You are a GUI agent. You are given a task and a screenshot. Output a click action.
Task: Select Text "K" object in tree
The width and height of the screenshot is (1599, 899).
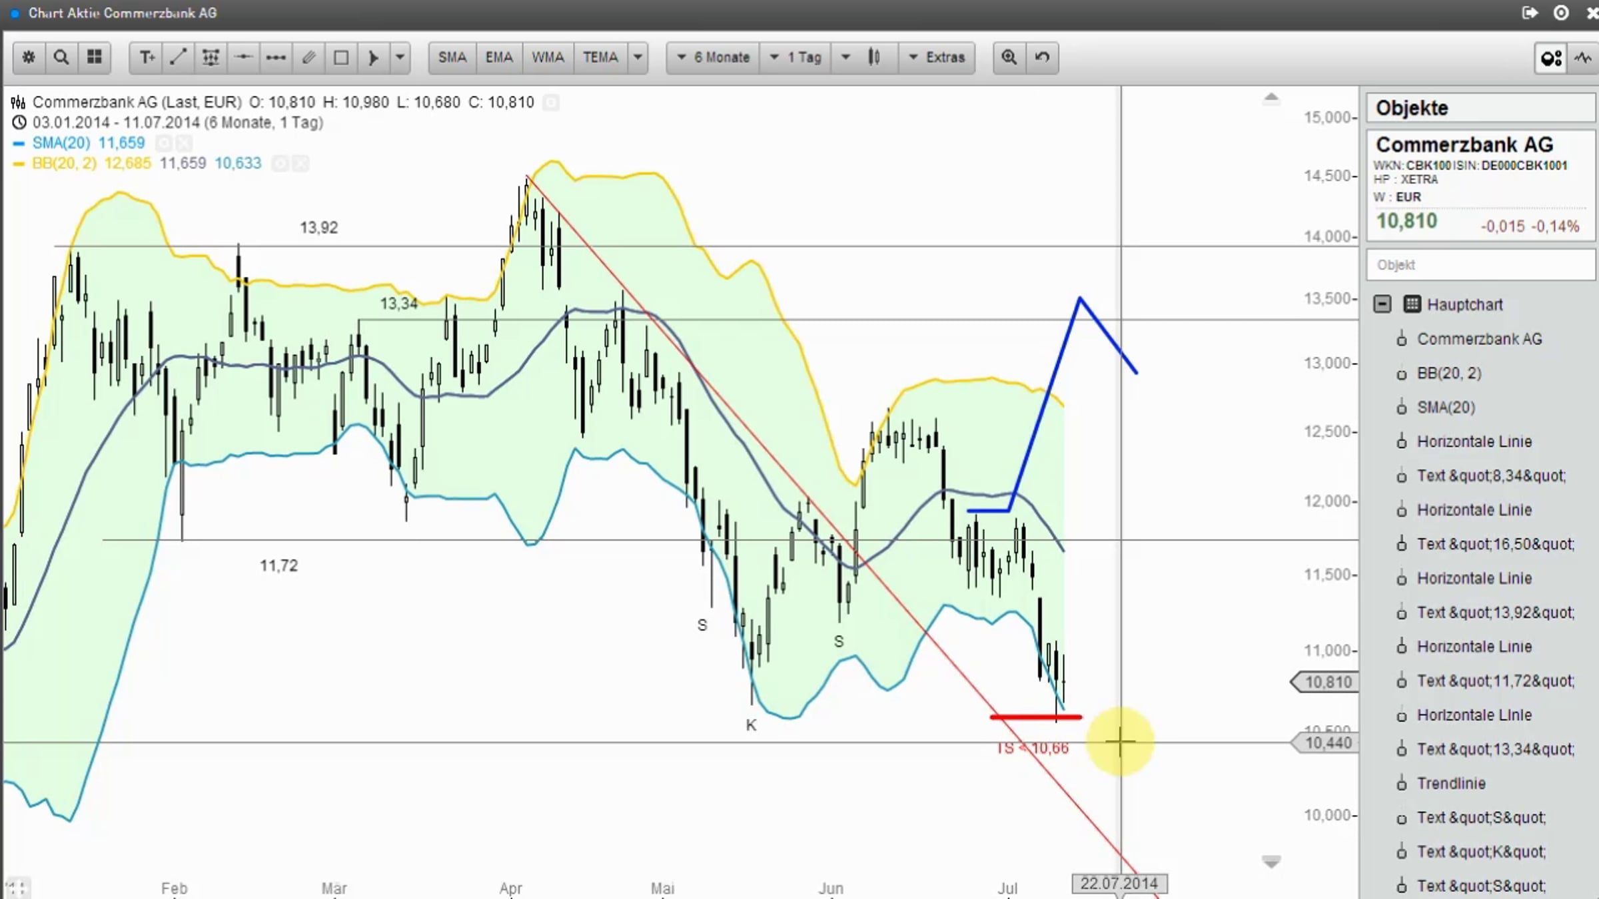click(1481, 852)
